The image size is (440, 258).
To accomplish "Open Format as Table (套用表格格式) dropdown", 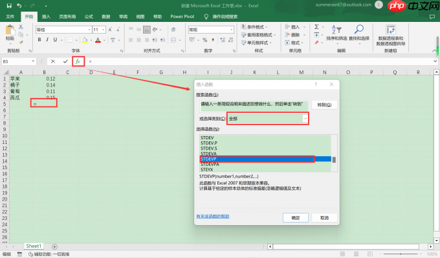I will (x=258, y=35).
